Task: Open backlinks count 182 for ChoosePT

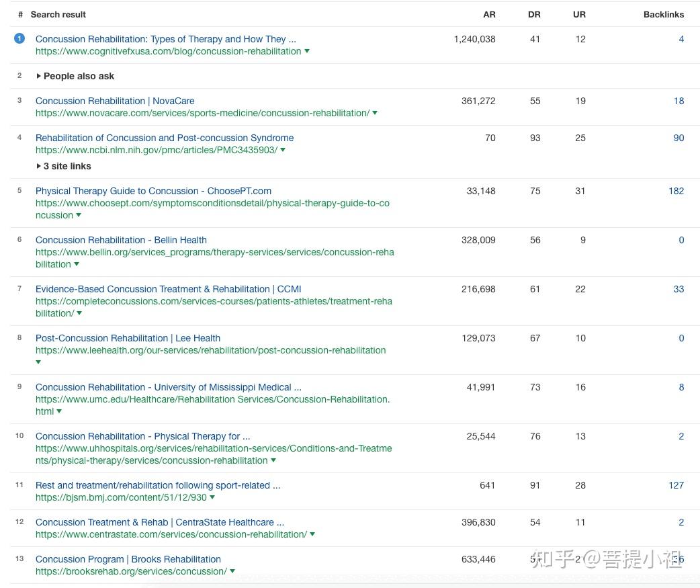Action: (x=676, y=191)
